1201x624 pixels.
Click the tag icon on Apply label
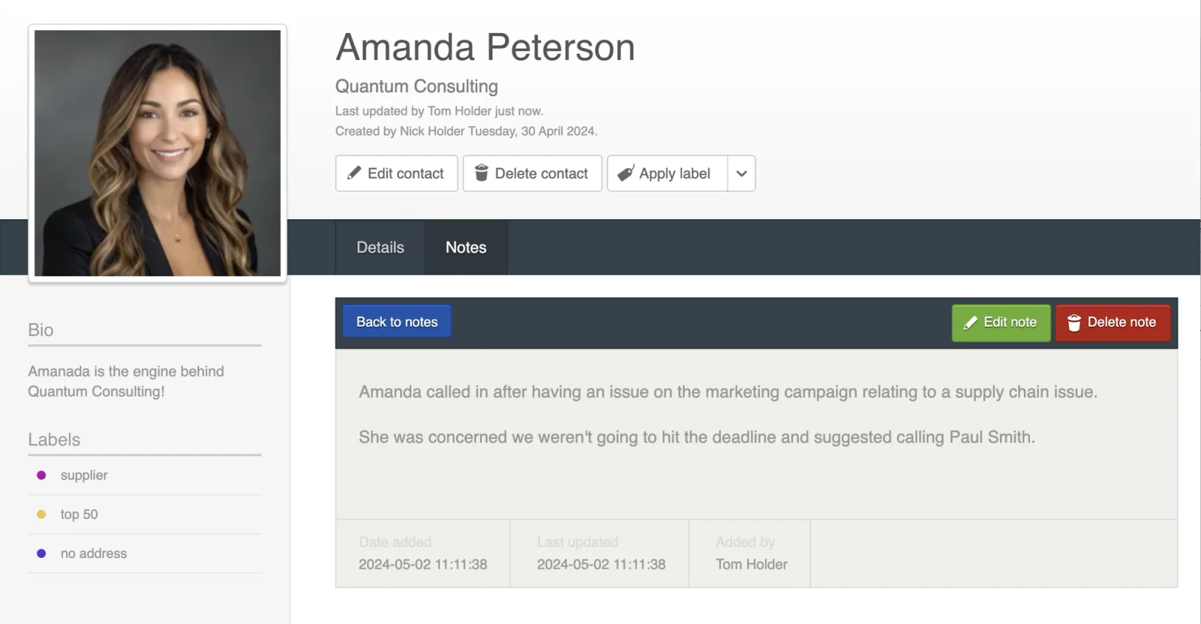[627, 173]
